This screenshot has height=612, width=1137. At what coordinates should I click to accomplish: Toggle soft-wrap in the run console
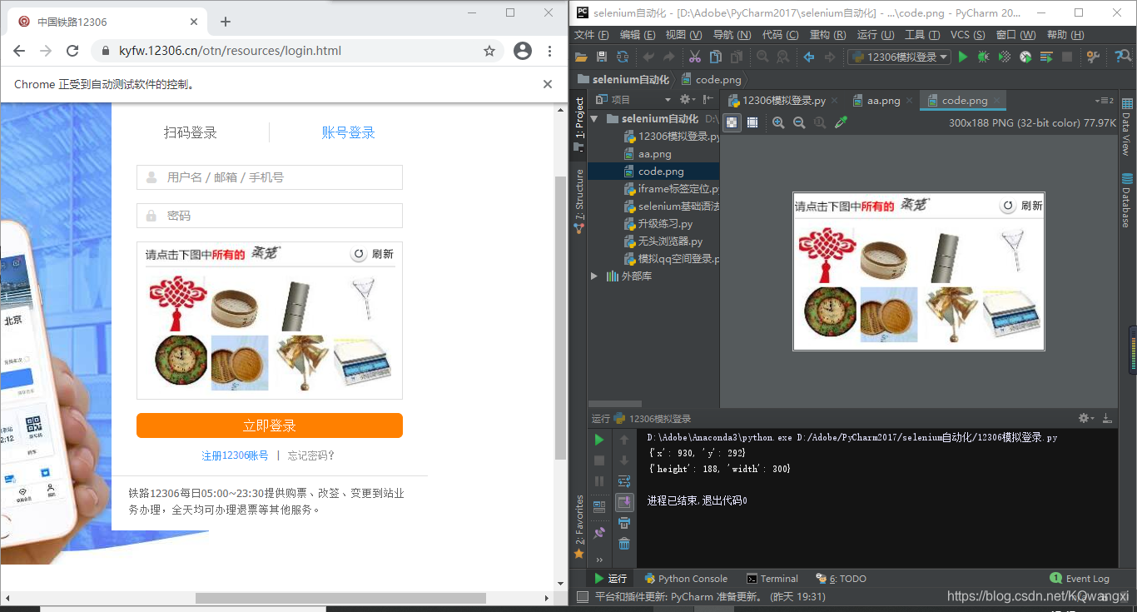(624, 480)
